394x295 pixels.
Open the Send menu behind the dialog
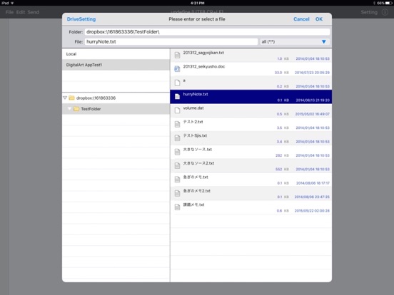33,12
